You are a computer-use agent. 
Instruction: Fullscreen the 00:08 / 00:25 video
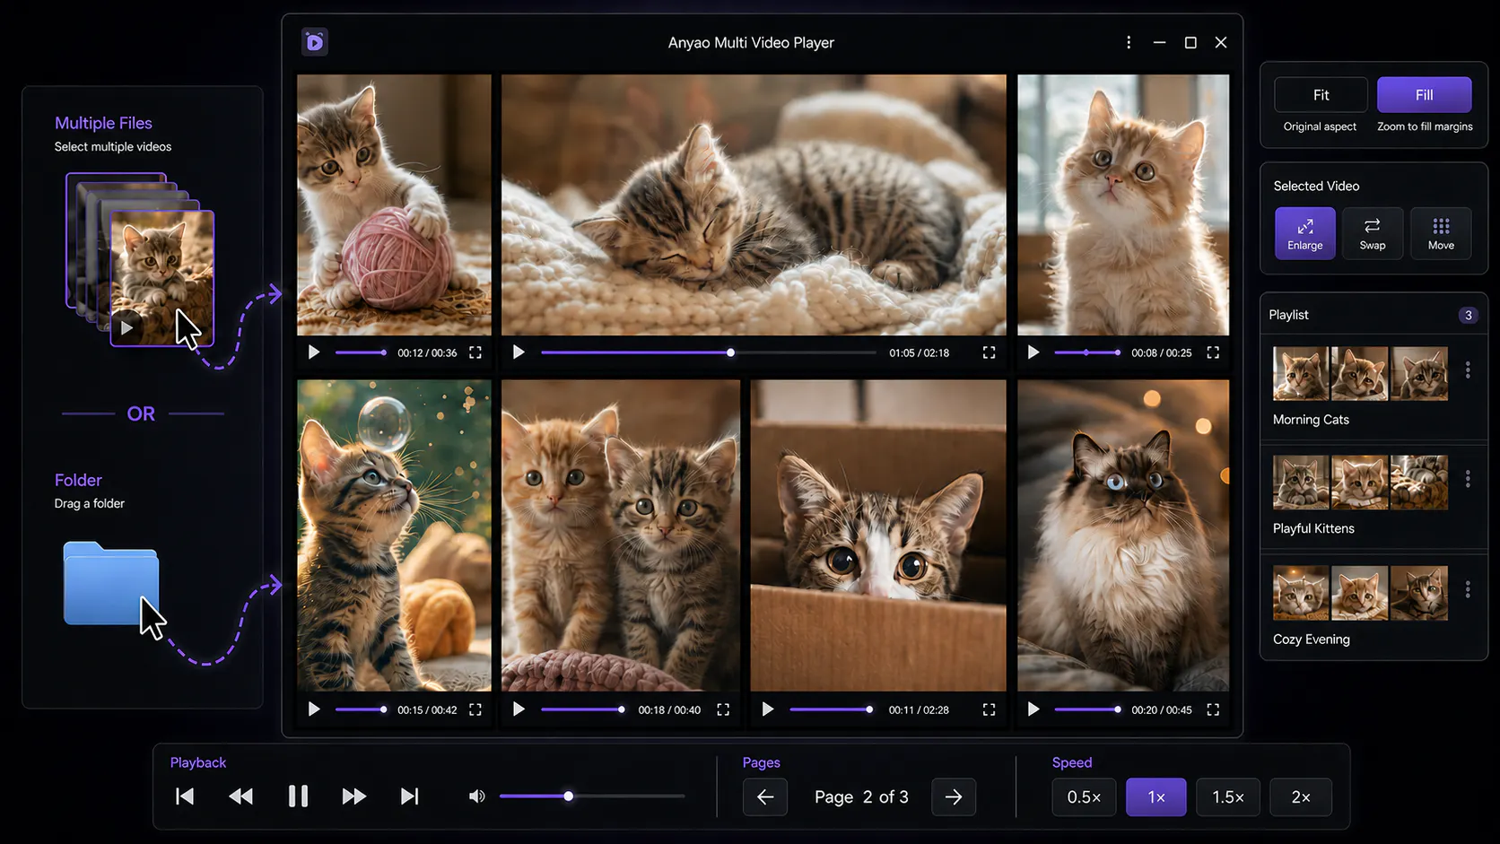pyautogui.click(x=1213, y=352)
